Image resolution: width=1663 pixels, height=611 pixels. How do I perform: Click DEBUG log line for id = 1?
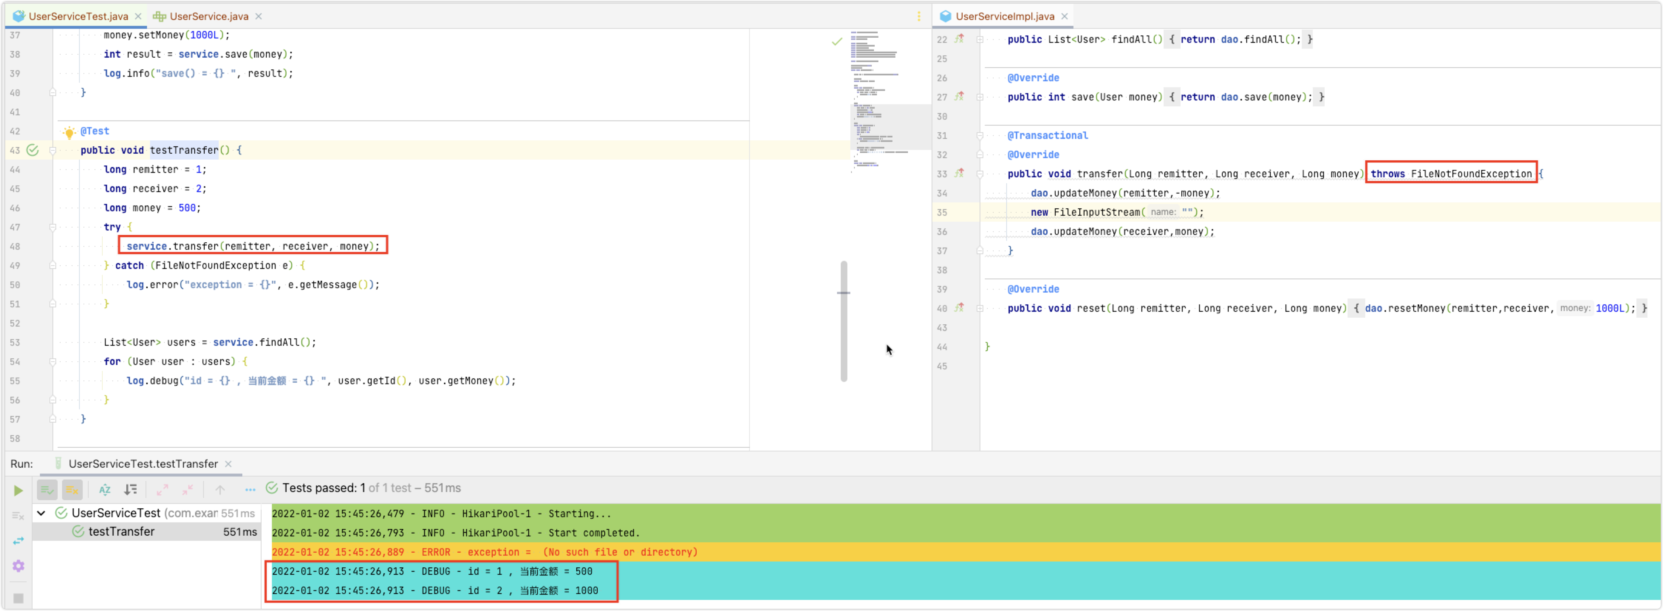click(x=432, y=571)
